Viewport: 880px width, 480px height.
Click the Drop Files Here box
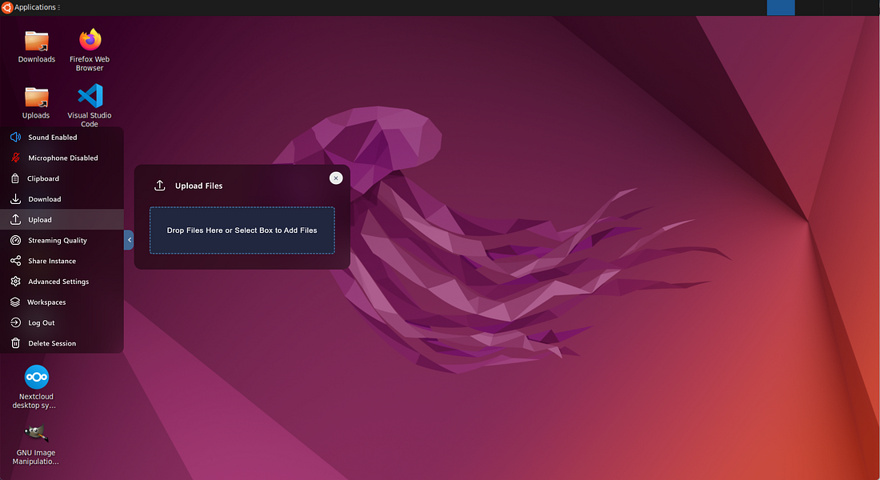[242, 230]
